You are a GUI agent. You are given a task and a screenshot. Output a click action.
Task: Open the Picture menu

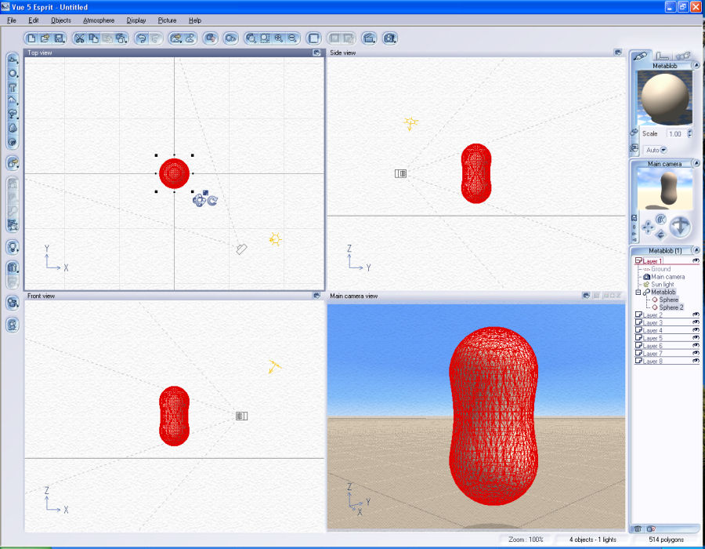pos(167,20)
